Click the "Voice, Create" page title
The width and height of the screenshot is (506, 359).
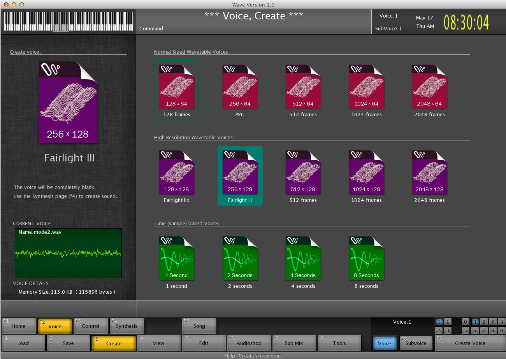pos(254,16)
